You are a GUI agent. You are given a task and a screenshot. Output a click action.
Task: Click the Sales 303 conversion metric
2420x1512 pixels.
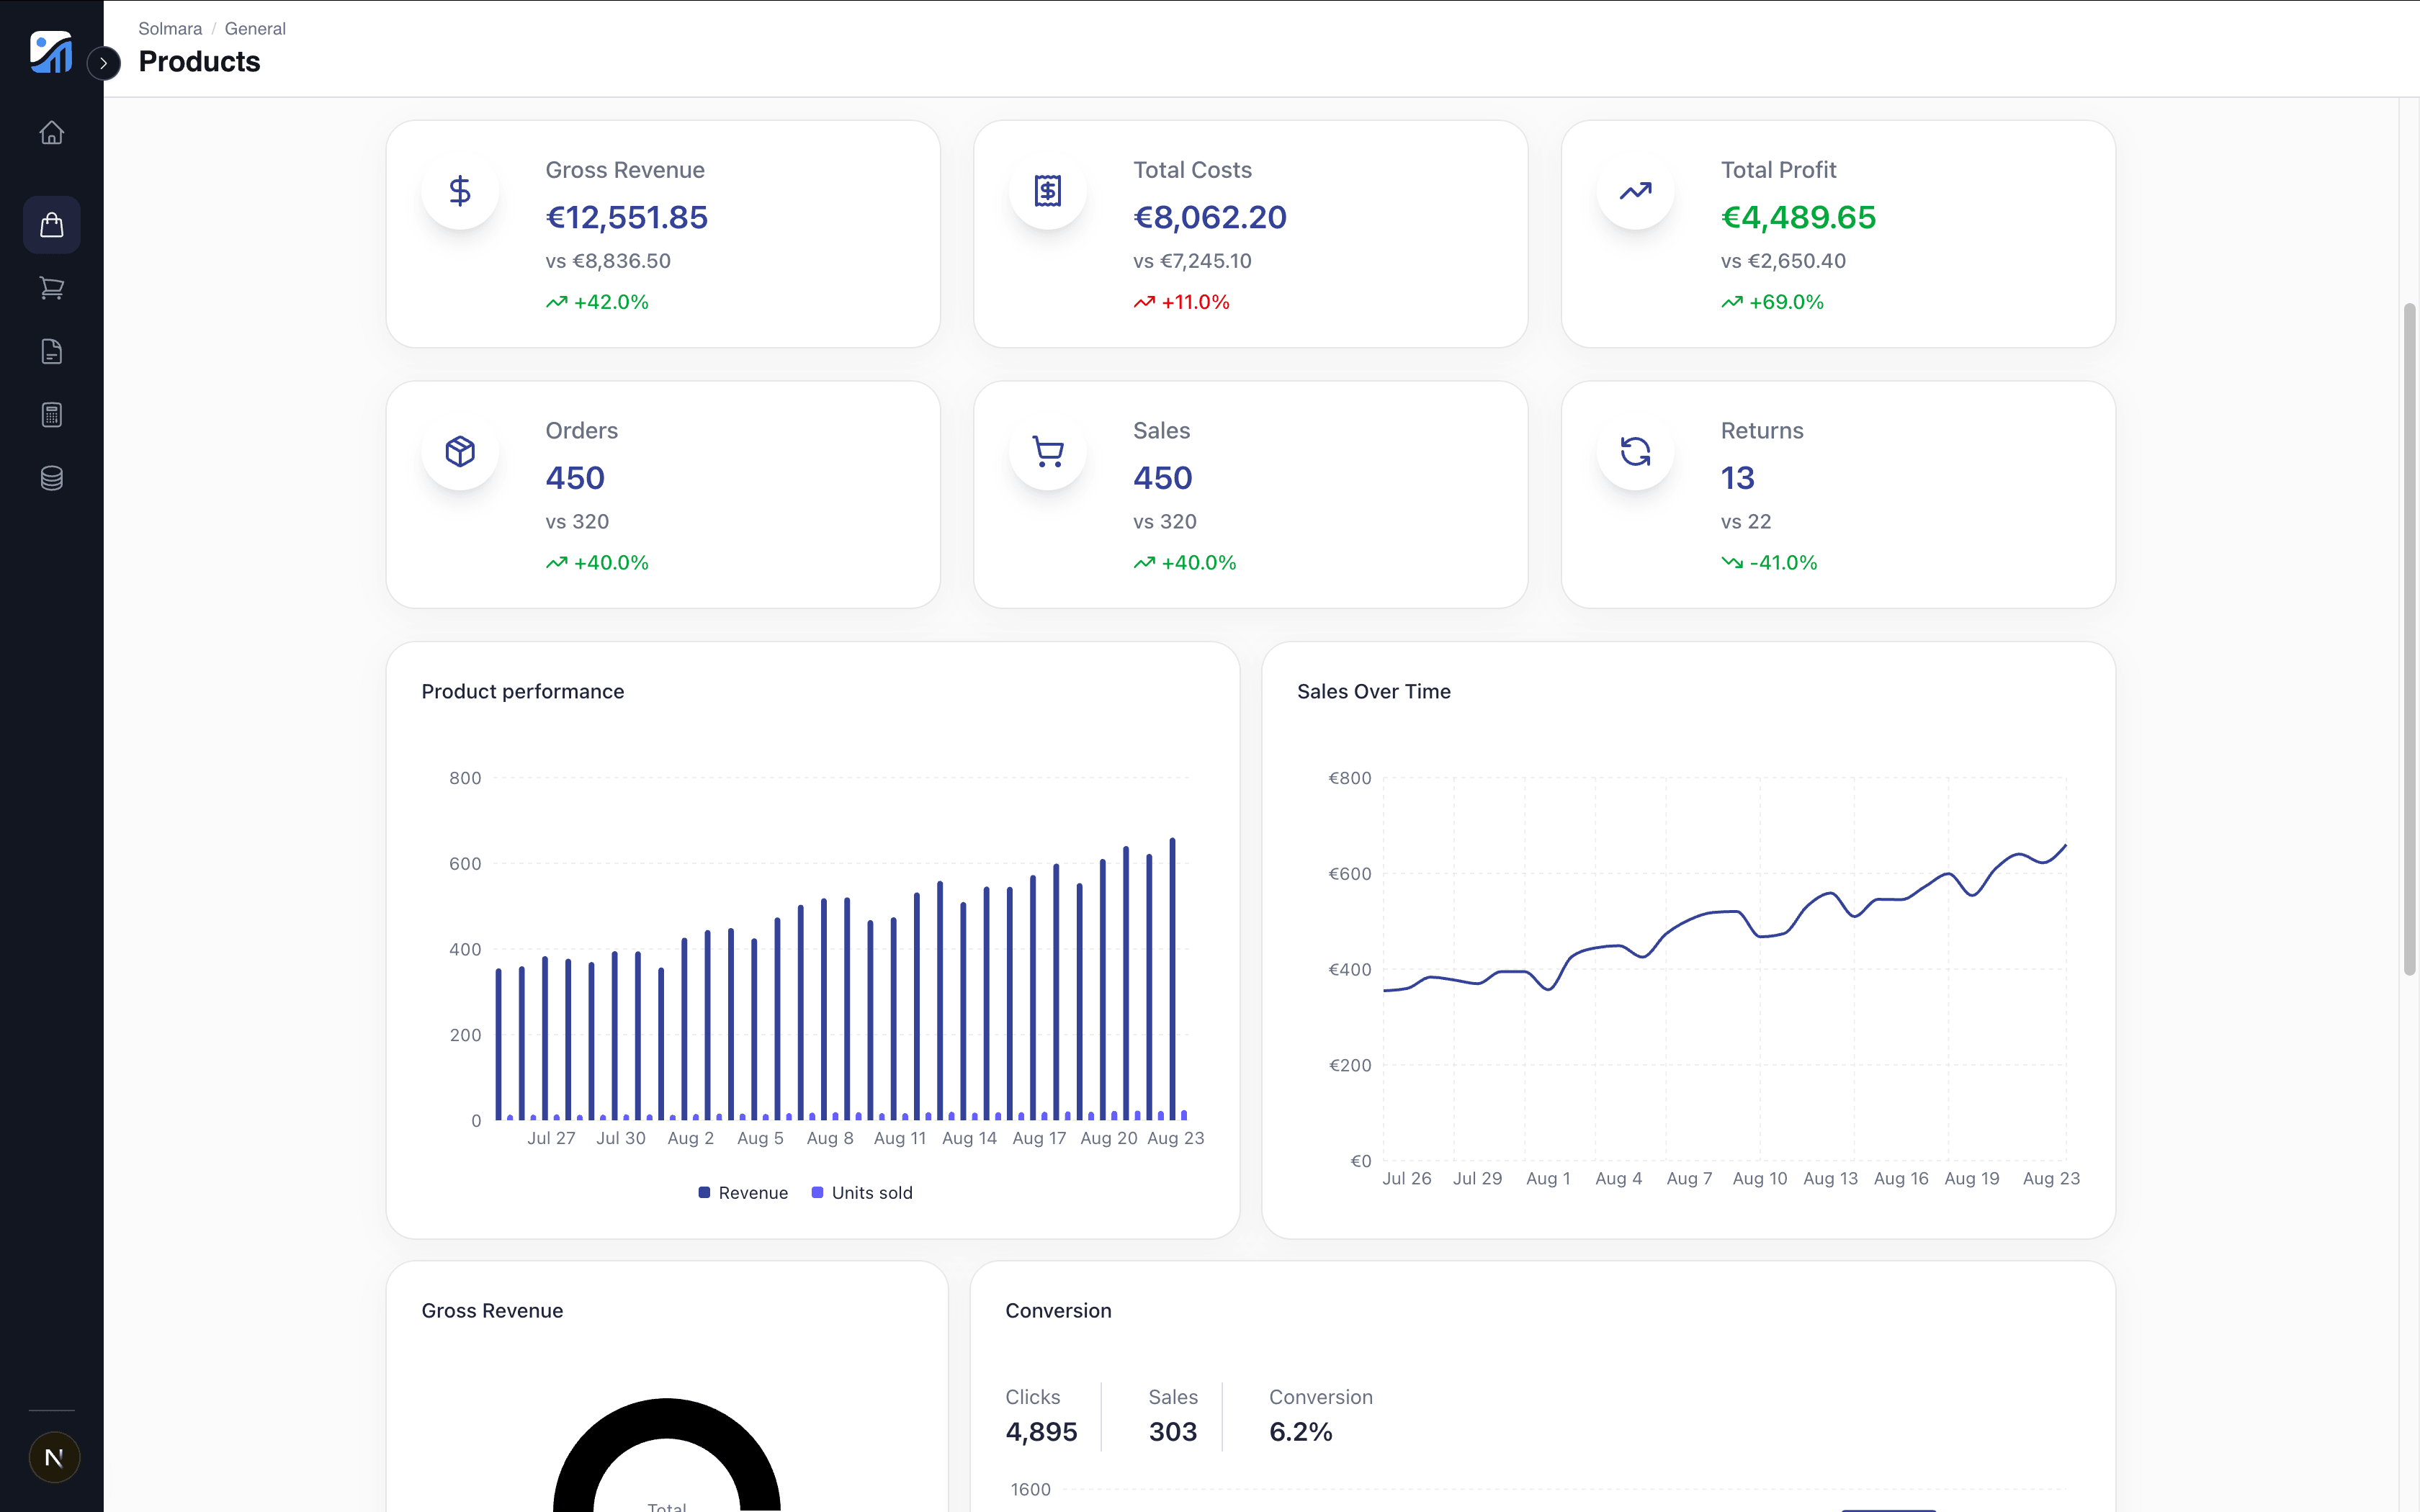[1173, 1416]
